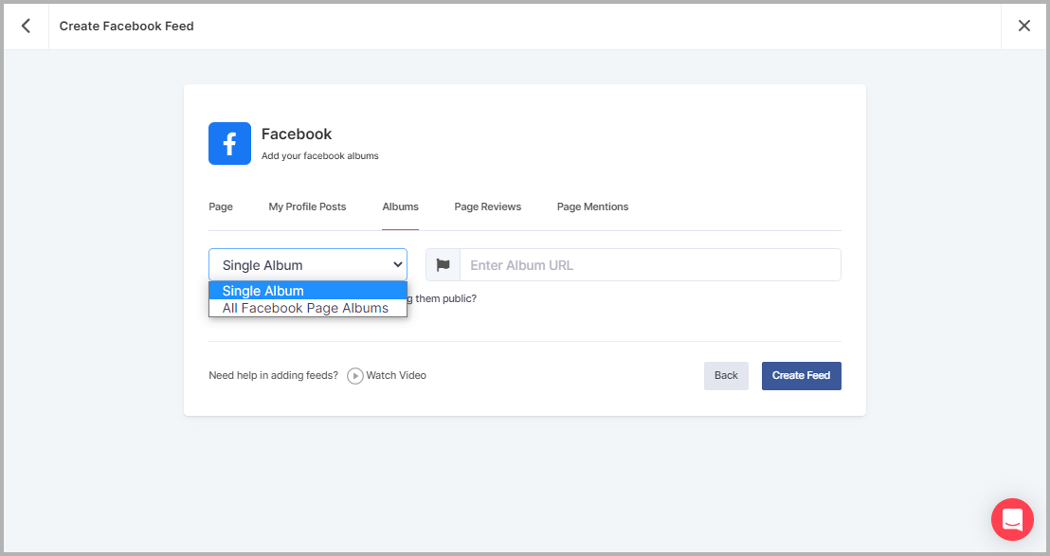The height and width of the screenshot is (556, 1050).
Task: Click the Need help in adding feeds text
Action: pos(273,375)
